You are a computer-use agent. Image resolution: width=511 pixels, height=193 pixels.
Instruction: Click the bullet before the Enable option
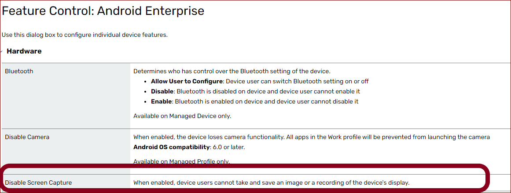(x=146, y=102)
